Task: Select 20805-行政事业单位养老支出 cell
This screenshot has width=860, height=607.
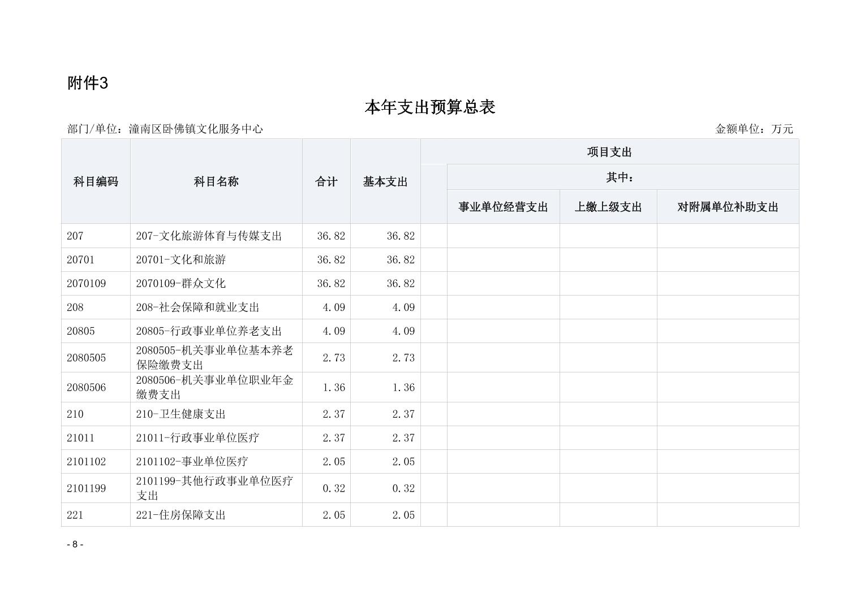Action: coord(216,331)
